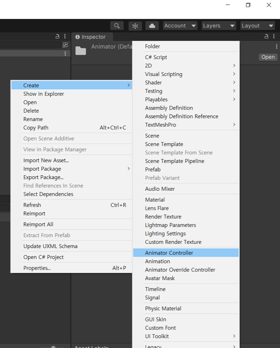Click the cloud services icon
Screen dimensions: 280x348
click(x=152, y=26)
